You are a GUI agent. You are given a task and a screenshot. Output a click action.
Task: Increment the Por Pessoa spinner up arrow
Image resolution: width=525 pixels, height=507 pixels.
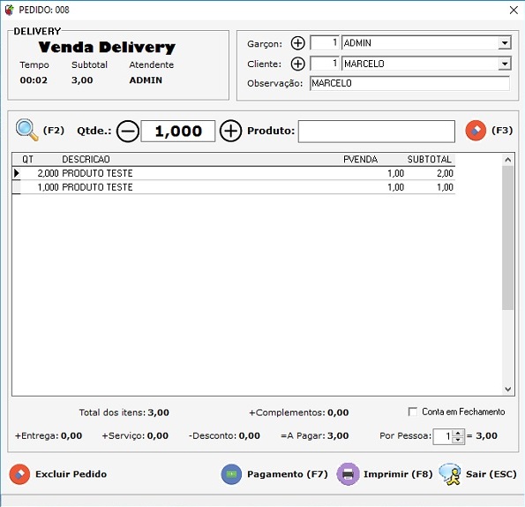pyautogui.click(x=458, y=433)
